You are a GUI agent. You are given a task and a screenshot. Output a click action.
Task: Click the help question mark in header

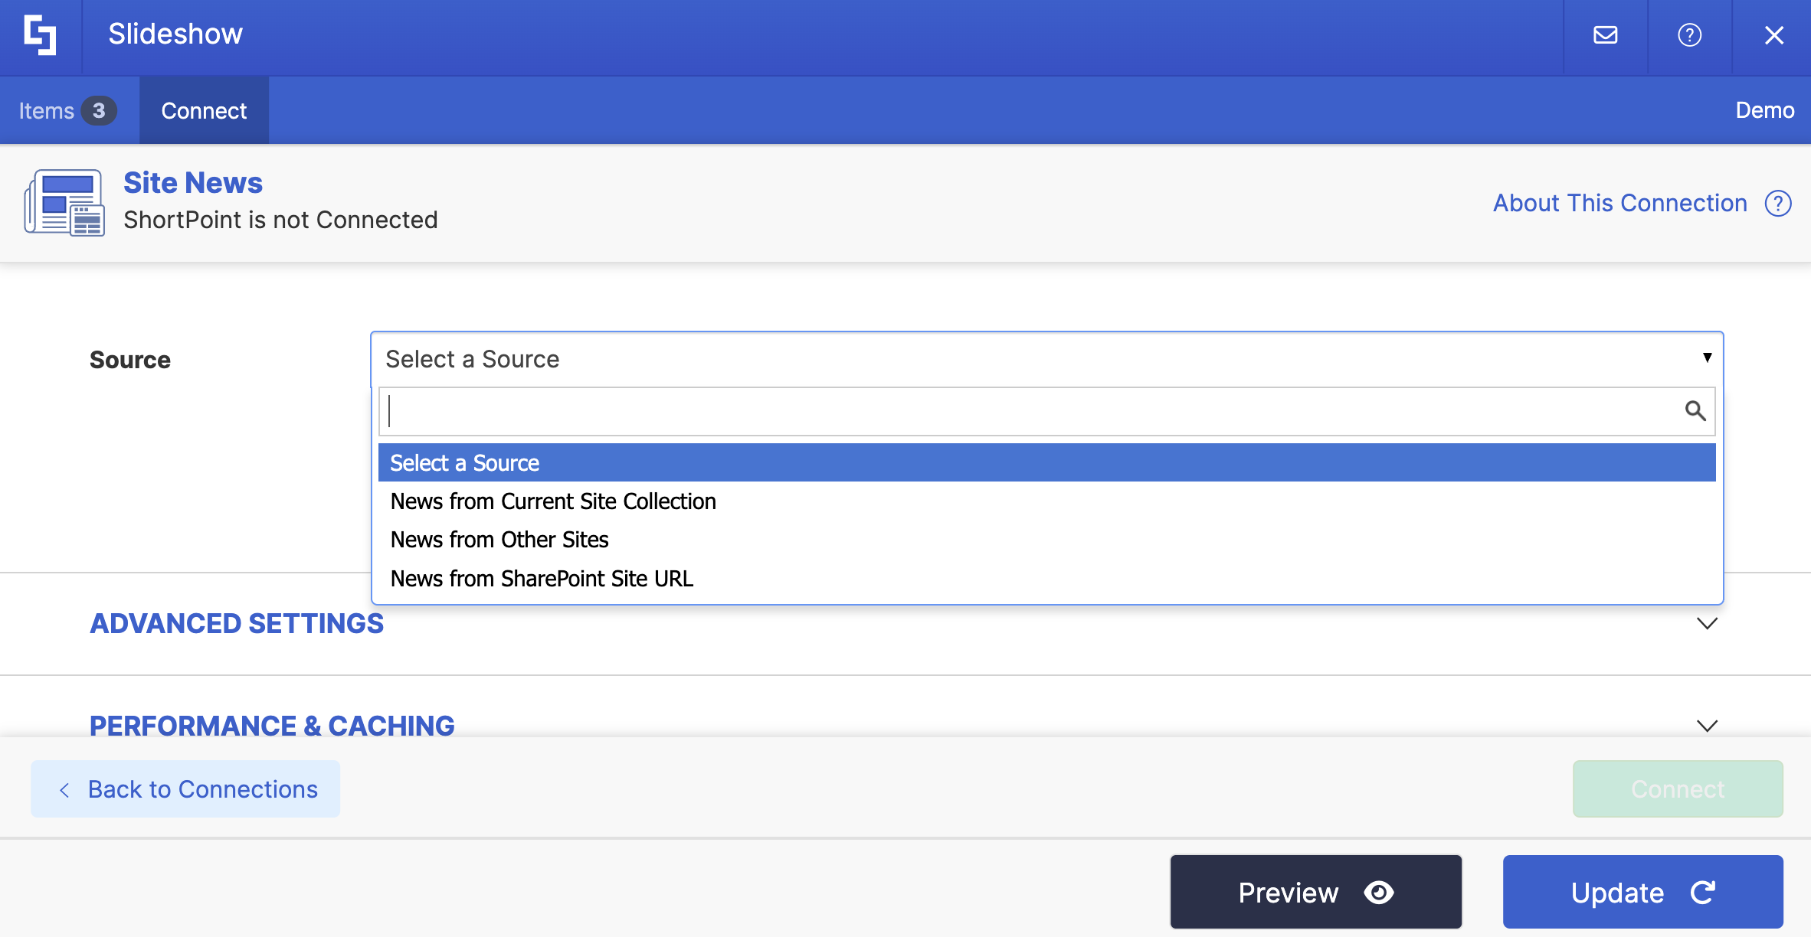(1689, 35)
